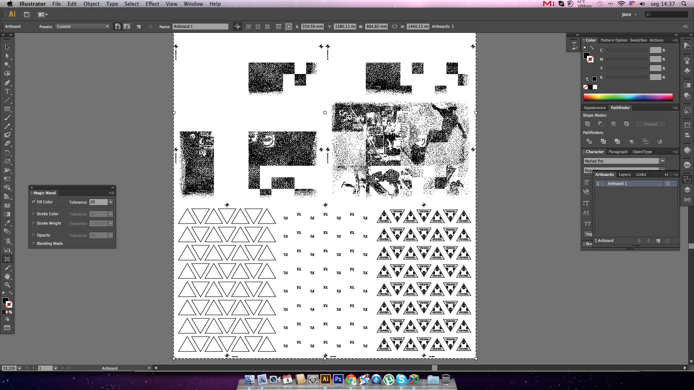This screenshot has width=694, height=390.
Task: Click the New Artboard icon in Artboards panel
Action: [658, 241]
